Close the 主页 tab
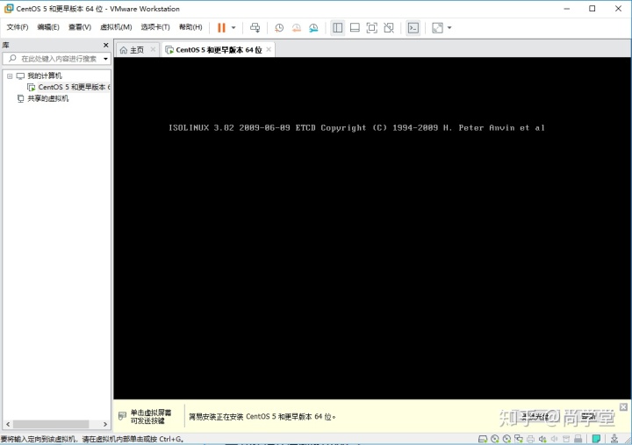 153,49
